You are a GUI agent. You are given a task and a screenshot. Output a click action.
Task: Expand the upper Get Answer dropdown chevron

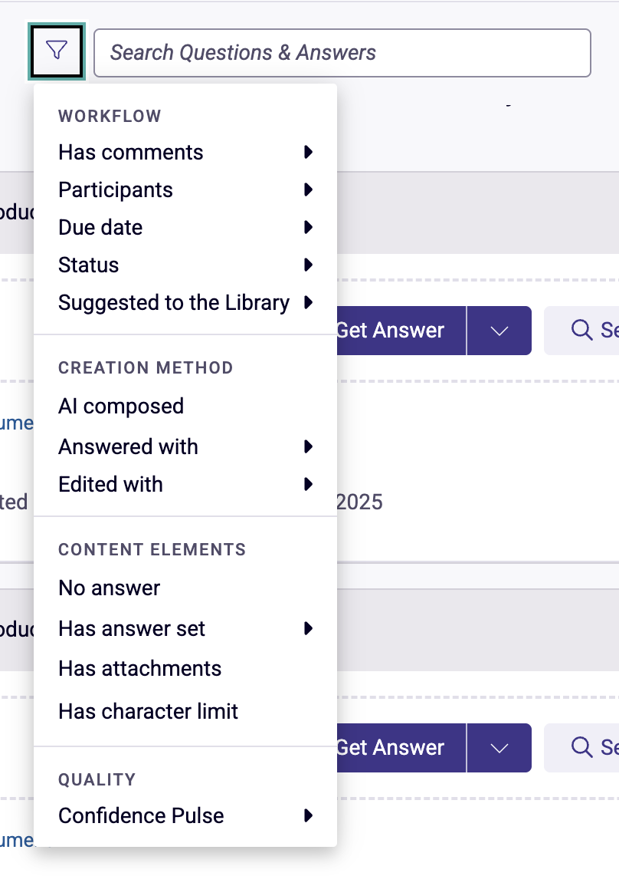(x=499, y=330)
